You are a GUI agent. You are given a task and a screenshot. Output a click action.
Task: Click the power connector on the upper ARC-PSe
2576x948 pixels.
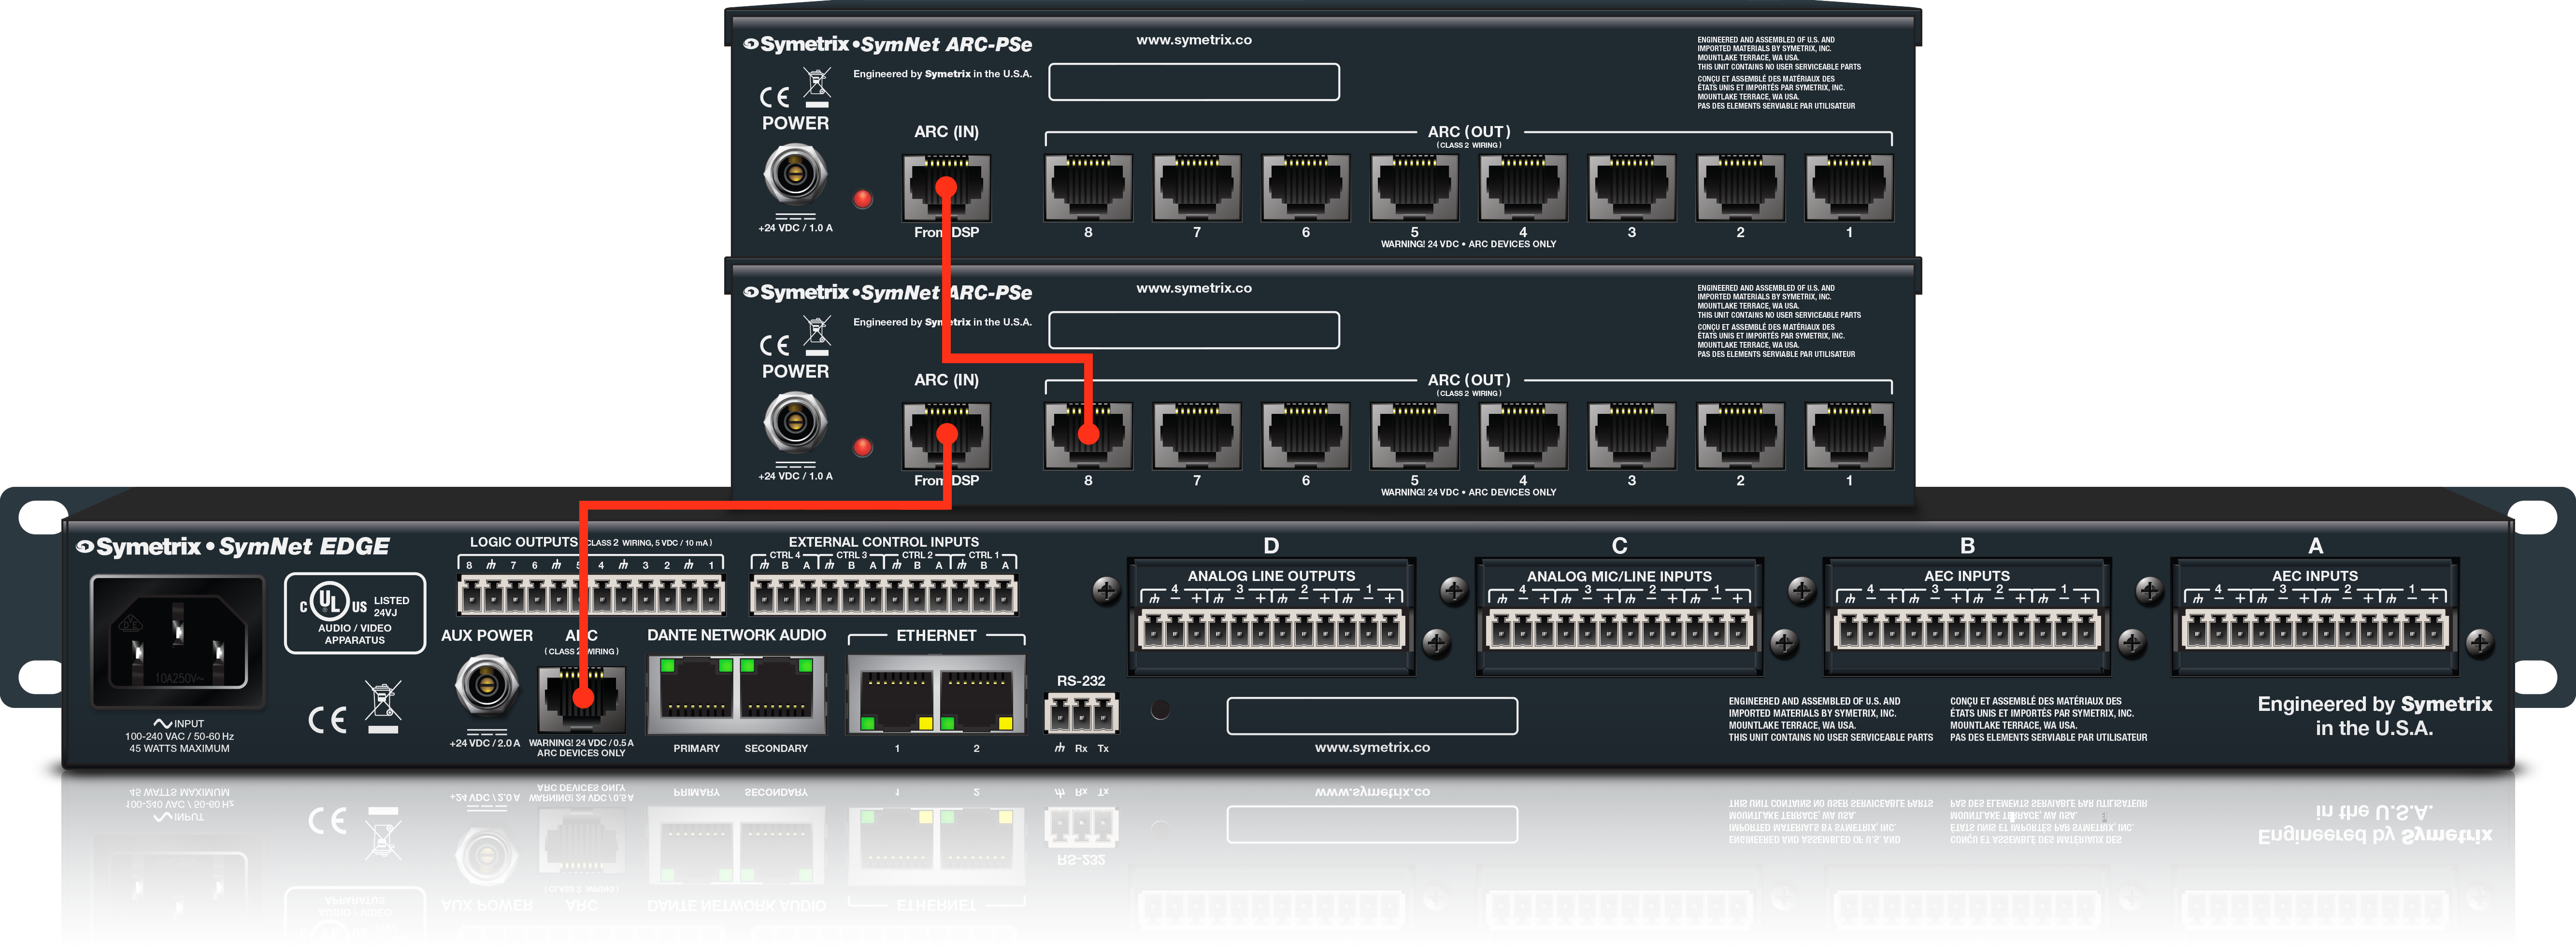coord(795,174)
